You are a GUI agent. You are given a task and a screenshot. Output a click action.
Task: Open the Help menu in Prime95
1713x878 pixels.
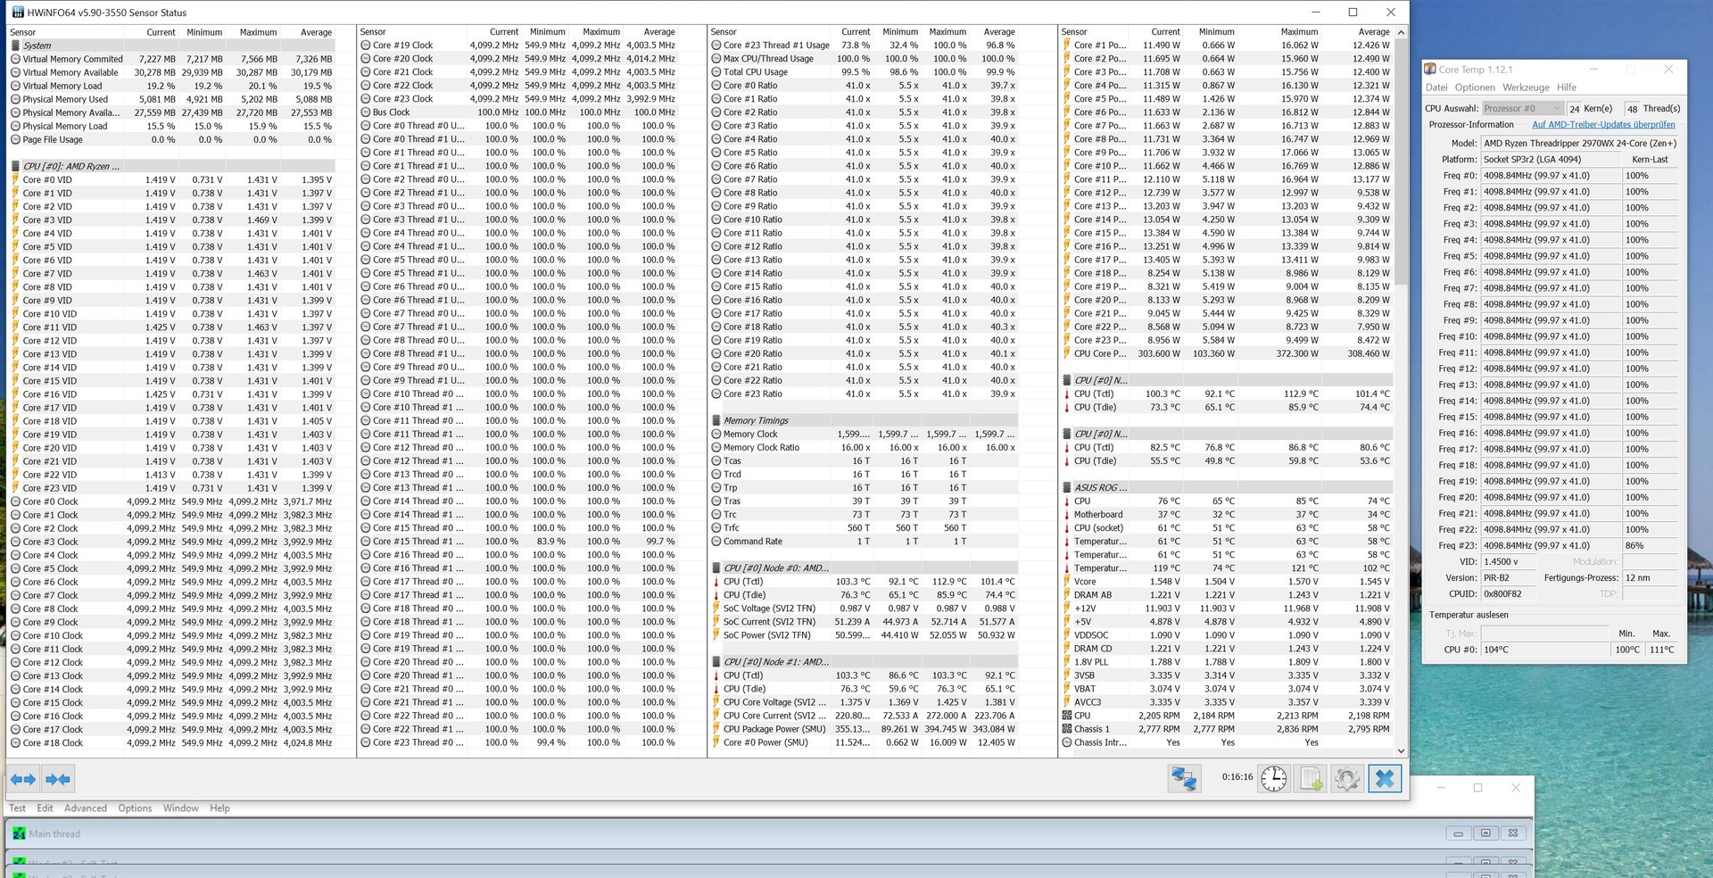[219, 808]
